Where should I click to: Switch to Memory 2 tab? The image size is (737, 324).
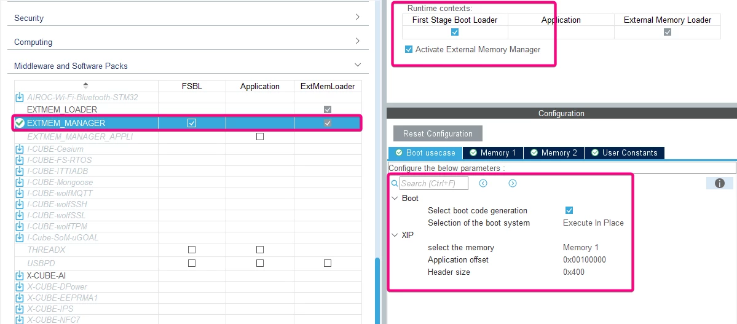[x=554, y=153]
